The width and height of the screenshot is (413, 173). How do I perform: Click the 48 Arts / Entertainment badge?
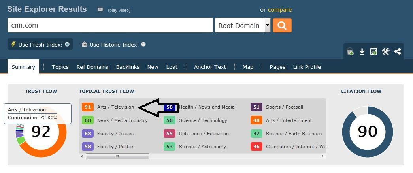click(256, 120)
